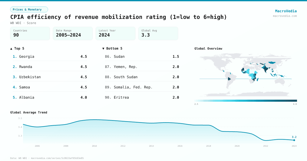Select the Countries 90 stat card
307x161 pixels.
tap(30, 33)
